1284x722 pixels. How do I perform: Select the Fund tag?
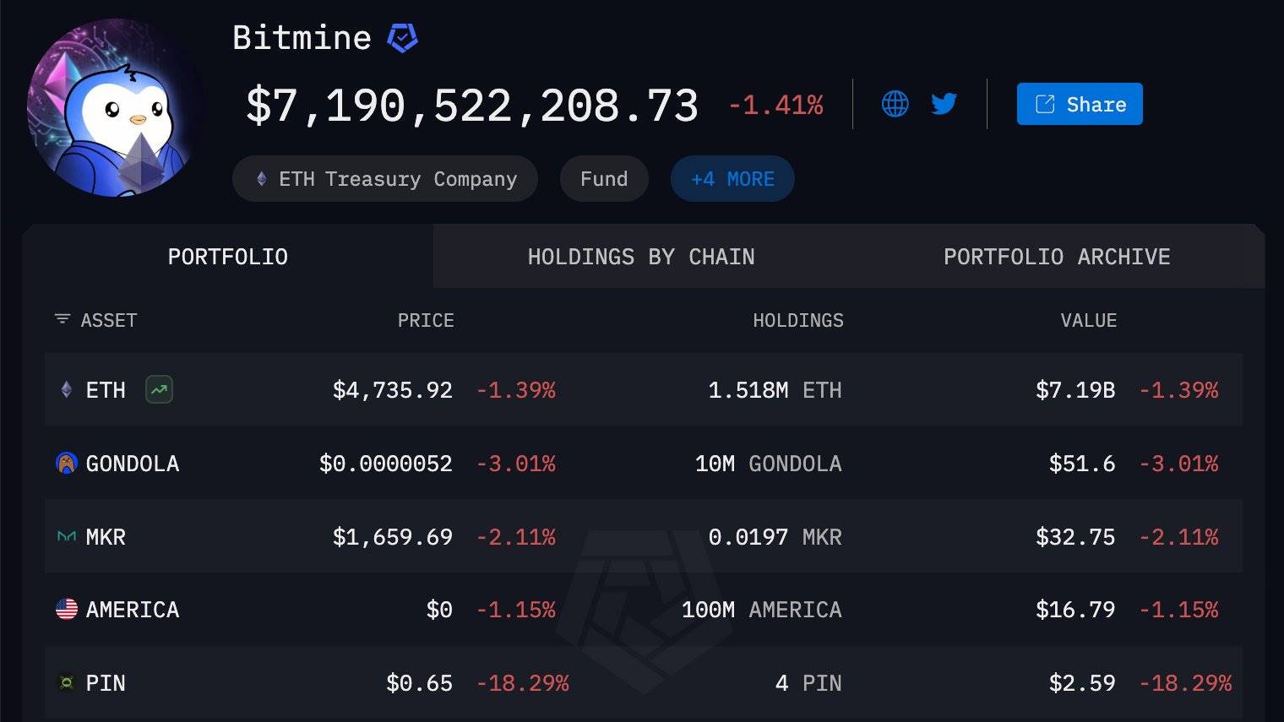click(603, 178)
